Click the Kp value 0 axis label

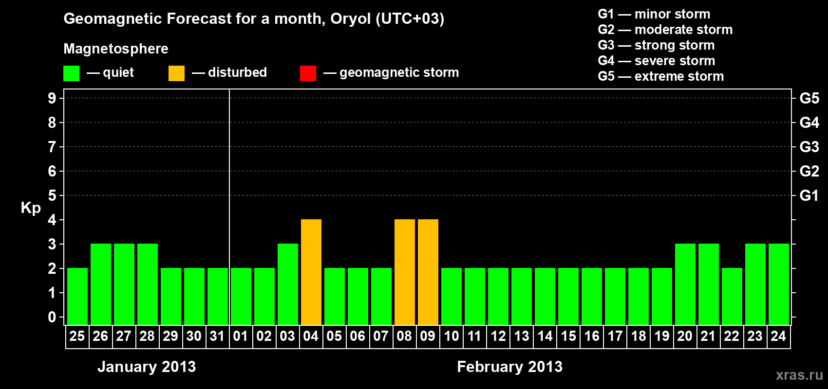pyautogui.click(x=52, y=317)
